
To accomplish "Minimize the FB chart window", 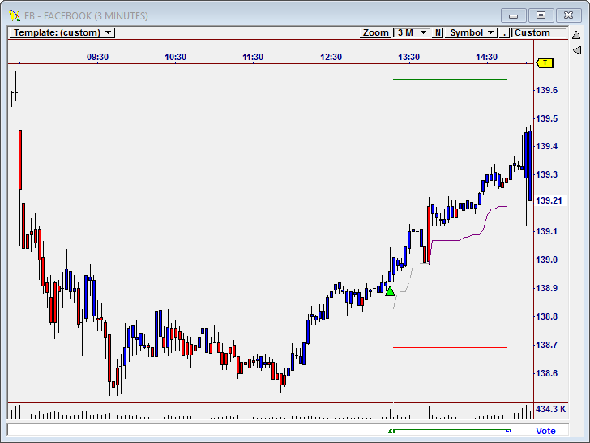I will point(513,15).
